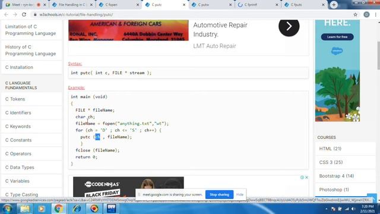Viewport: 380px width, 214px height.
Task: Click the taskbar clock showing 7:20 PM
Action: (368, 209)
